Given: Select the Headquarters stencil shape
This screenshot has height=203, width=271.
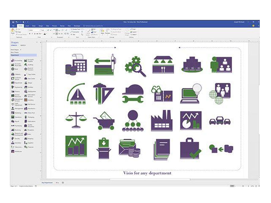Looking at the screenshot, I should click(30, 91).
